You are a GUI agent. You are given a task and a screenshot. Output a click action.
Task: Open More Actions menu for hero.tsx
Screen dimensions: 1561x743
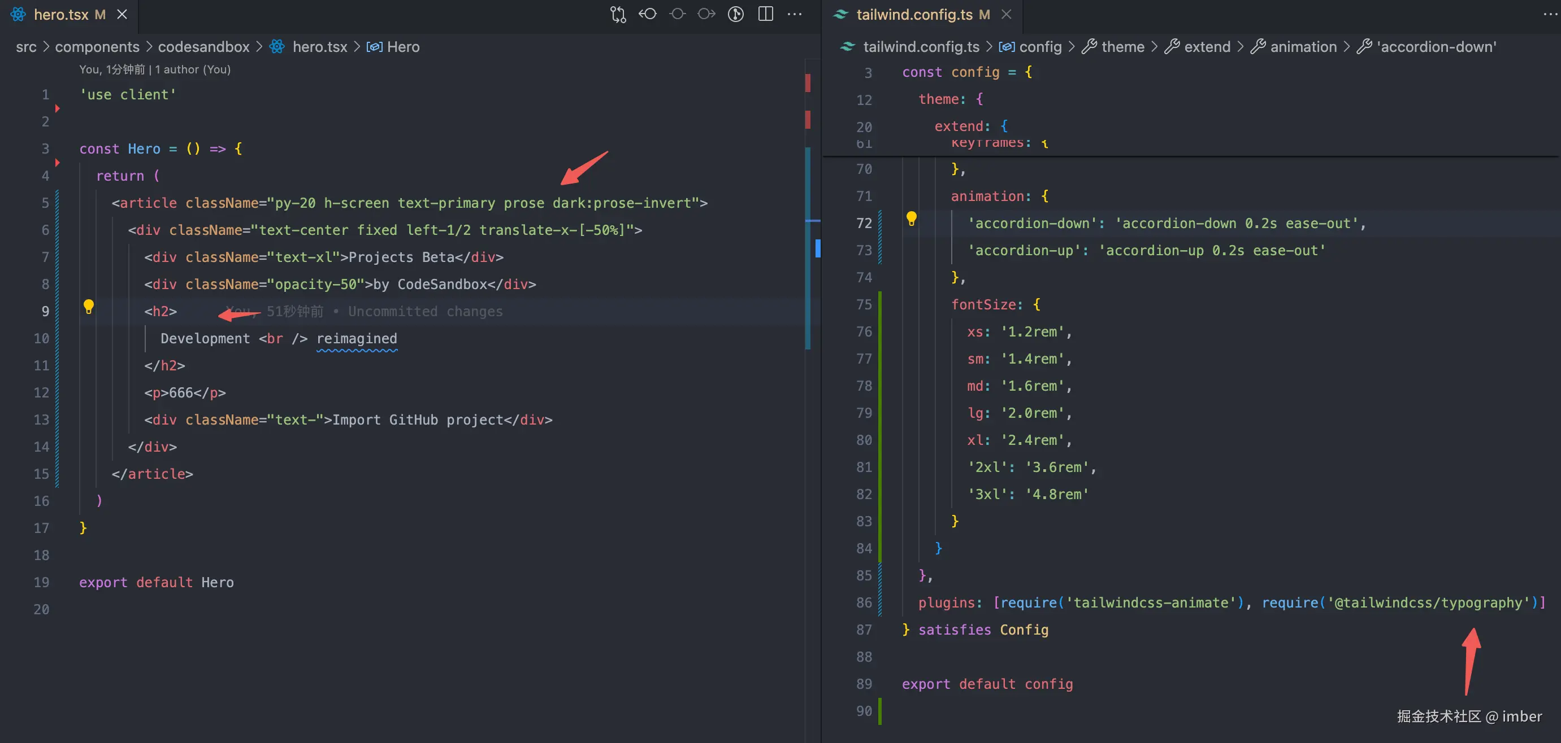(x=795, y=14)
